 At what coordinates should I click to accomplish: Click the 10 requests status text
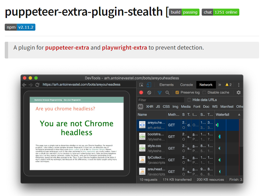coord(148,180)
